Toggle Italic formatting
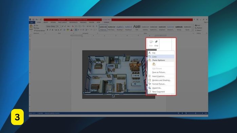The width and height of the screenshot is (237, 133). point(50,30)
